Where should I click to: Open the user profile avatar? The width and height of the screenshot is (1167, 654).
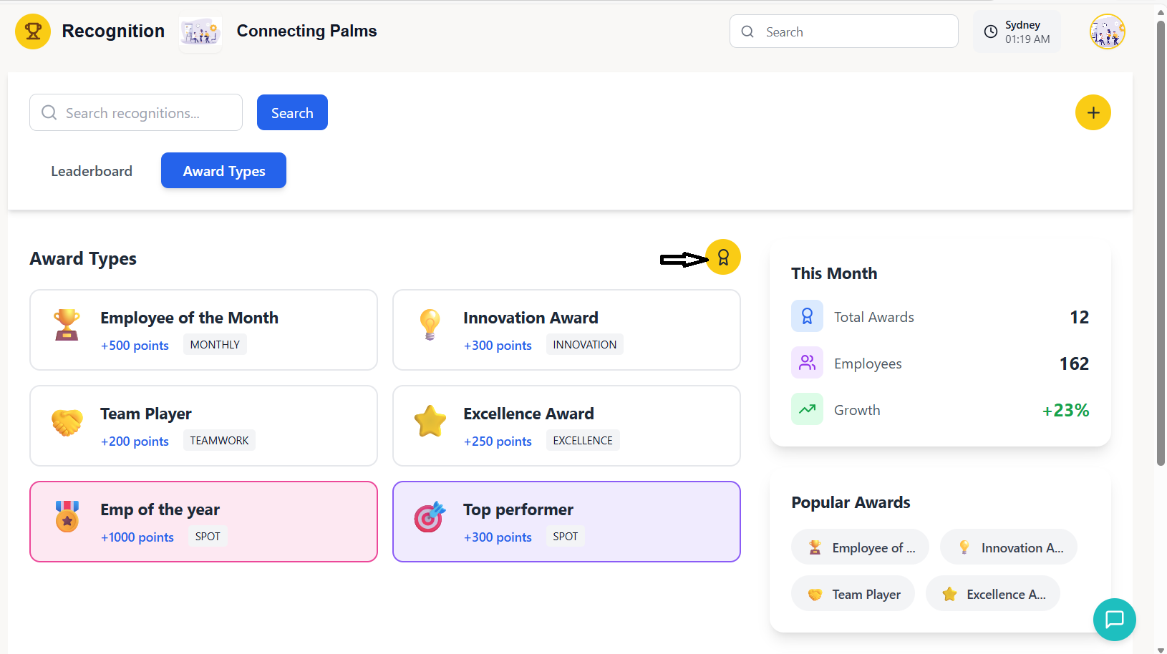tap(1107, 31)
